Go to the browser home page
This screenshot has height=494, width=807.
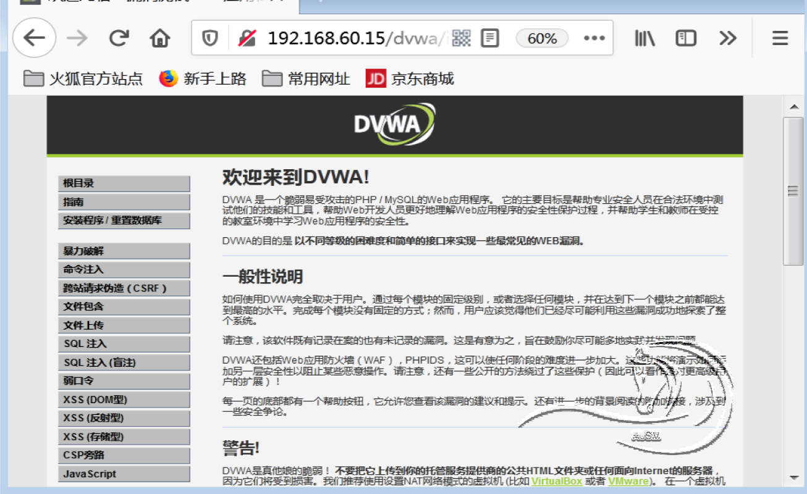(159, 38)
